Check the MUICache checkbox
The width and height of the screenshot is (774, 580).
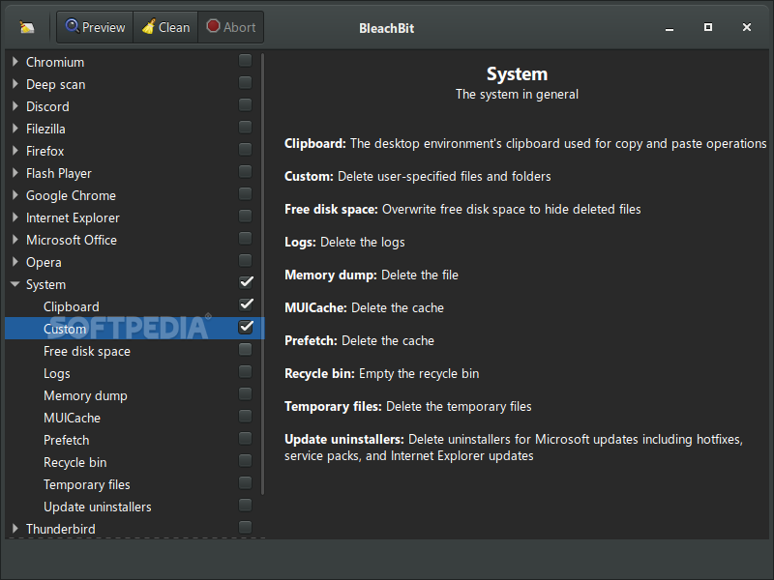[246, 417]
